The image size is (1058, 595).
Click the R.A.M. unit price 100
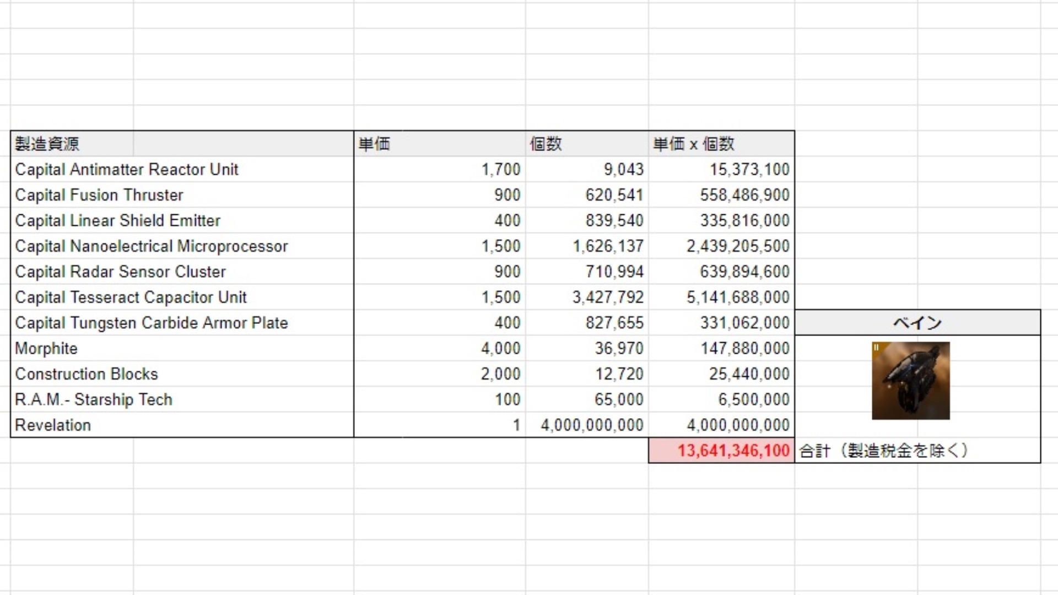pos(440,399)
